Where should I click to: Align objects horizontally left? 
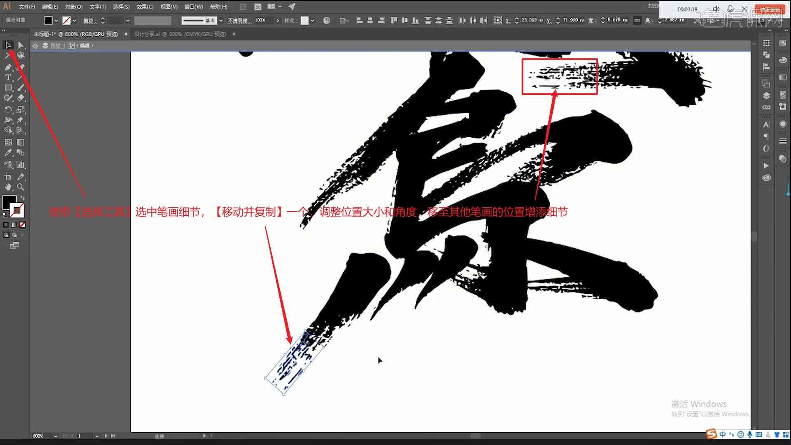(359, 20)
